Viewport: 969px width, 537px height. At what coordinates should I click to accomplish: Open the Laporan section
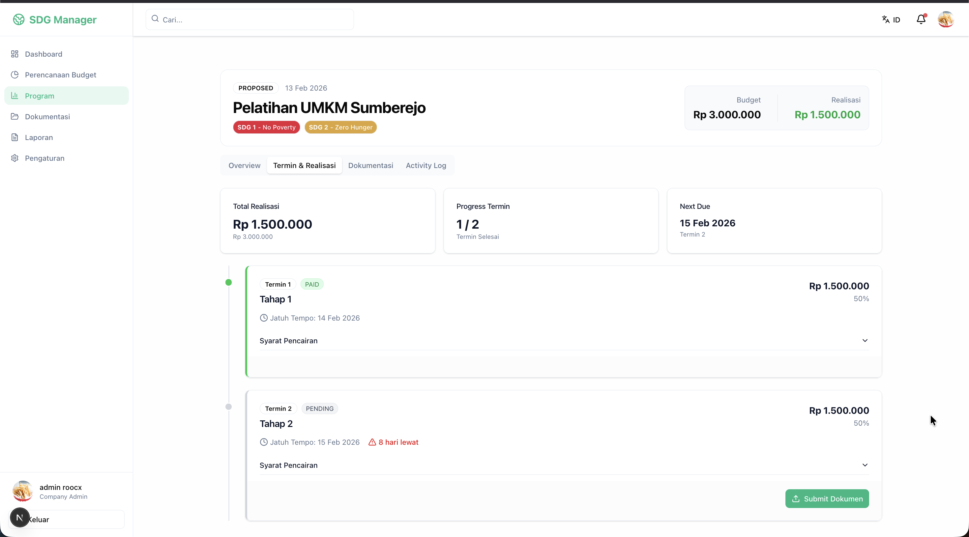pyautogui.click(x=39, y=137)
